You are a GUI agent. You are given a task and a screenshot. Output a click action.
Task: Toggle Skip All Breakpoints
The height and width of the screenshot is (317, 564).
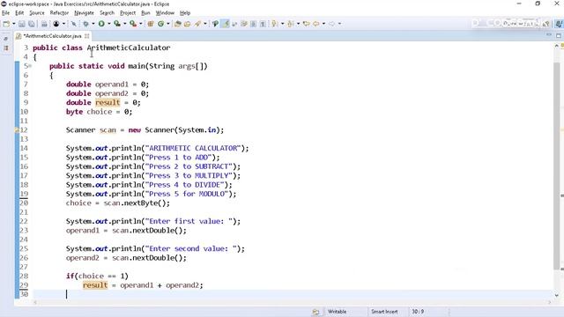point(73,24)
